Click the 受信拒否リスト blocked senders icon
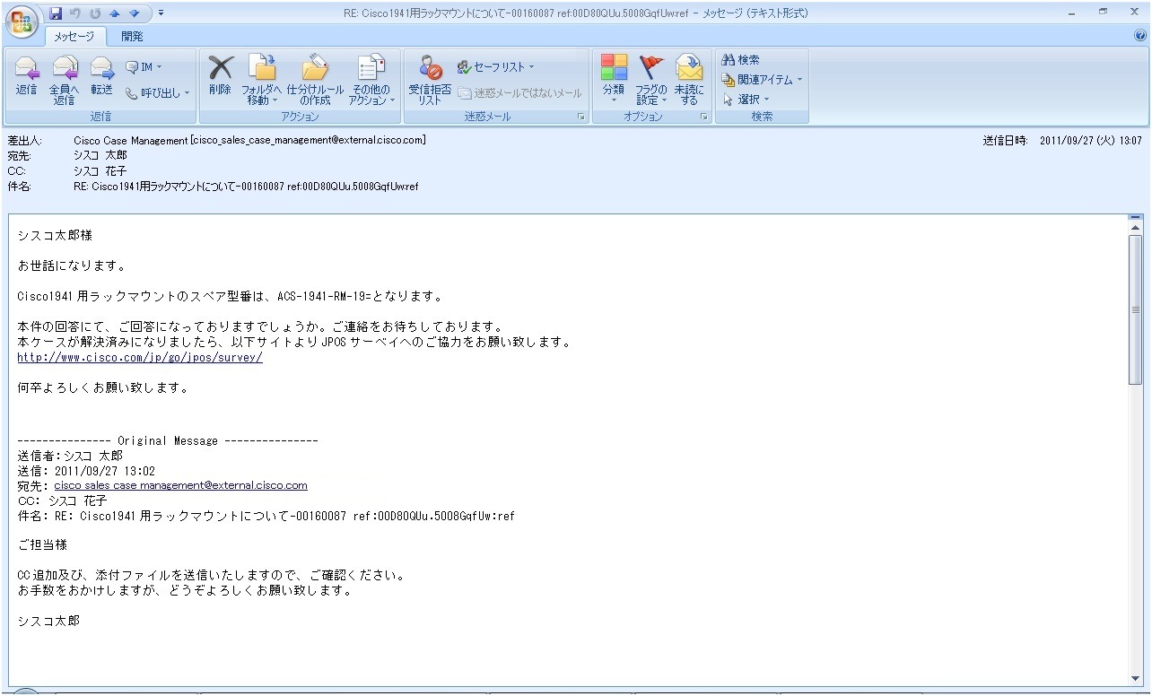This screenshot has width=1152, height=696. [x=430, y=81]
